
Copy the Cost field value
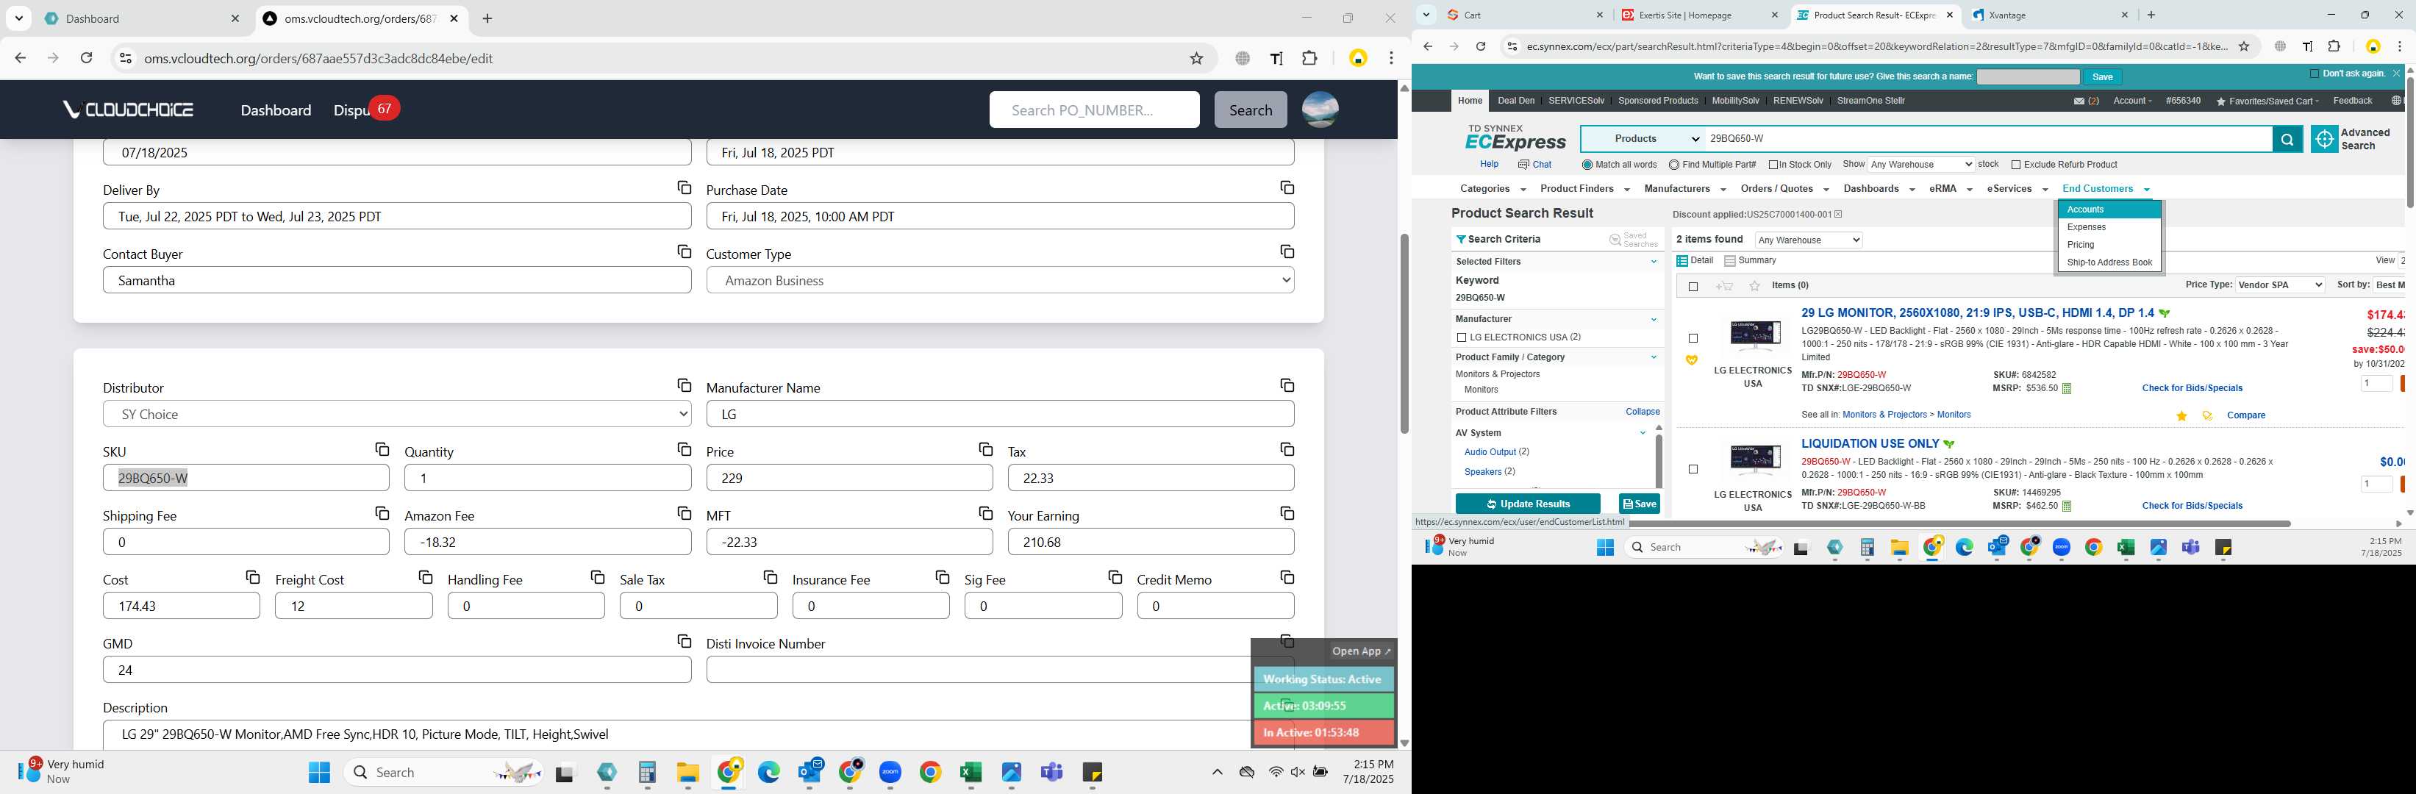pos(252,577)
